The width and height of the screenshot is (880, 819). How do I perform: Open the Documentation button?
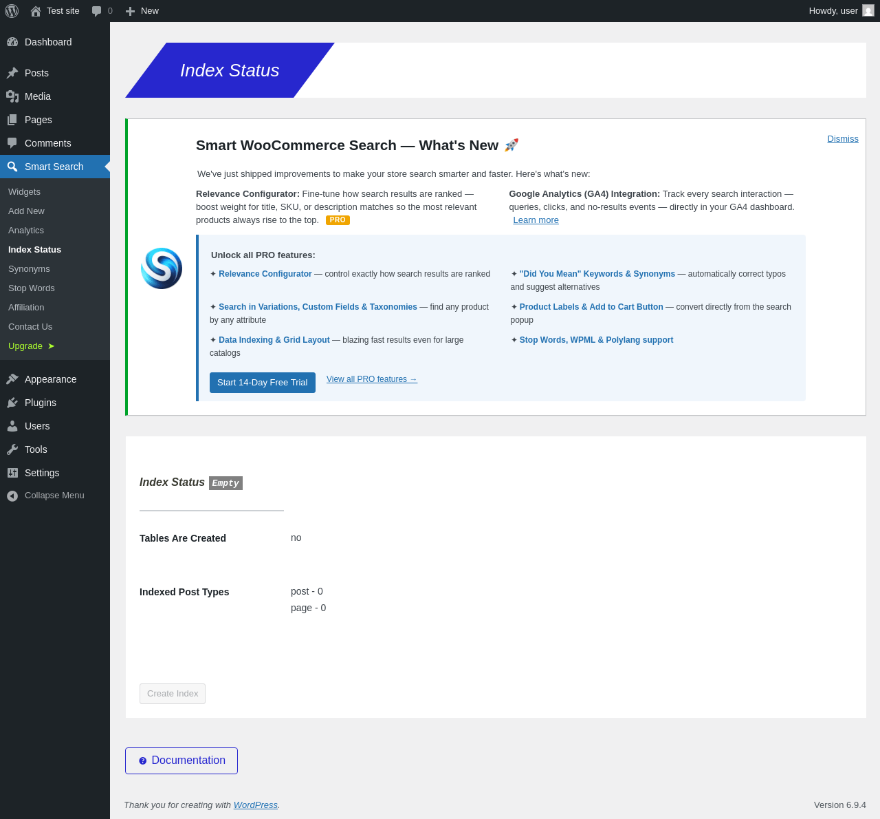click(x=181, y=760)
